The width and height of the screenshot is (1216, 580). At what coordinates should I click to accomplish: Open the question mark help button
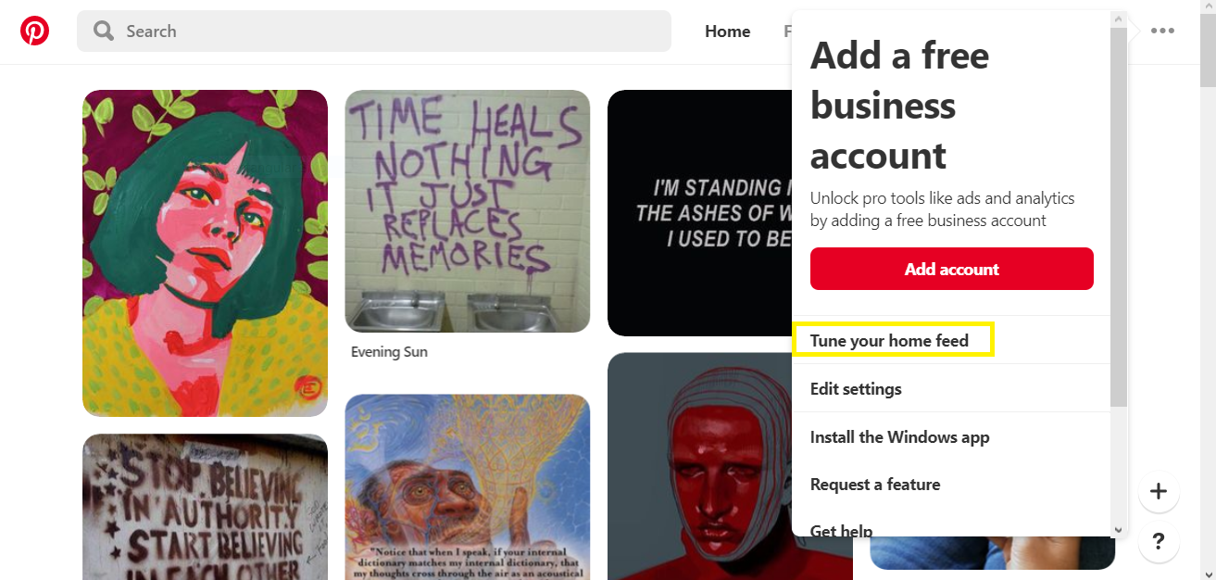coord(1159,542)
